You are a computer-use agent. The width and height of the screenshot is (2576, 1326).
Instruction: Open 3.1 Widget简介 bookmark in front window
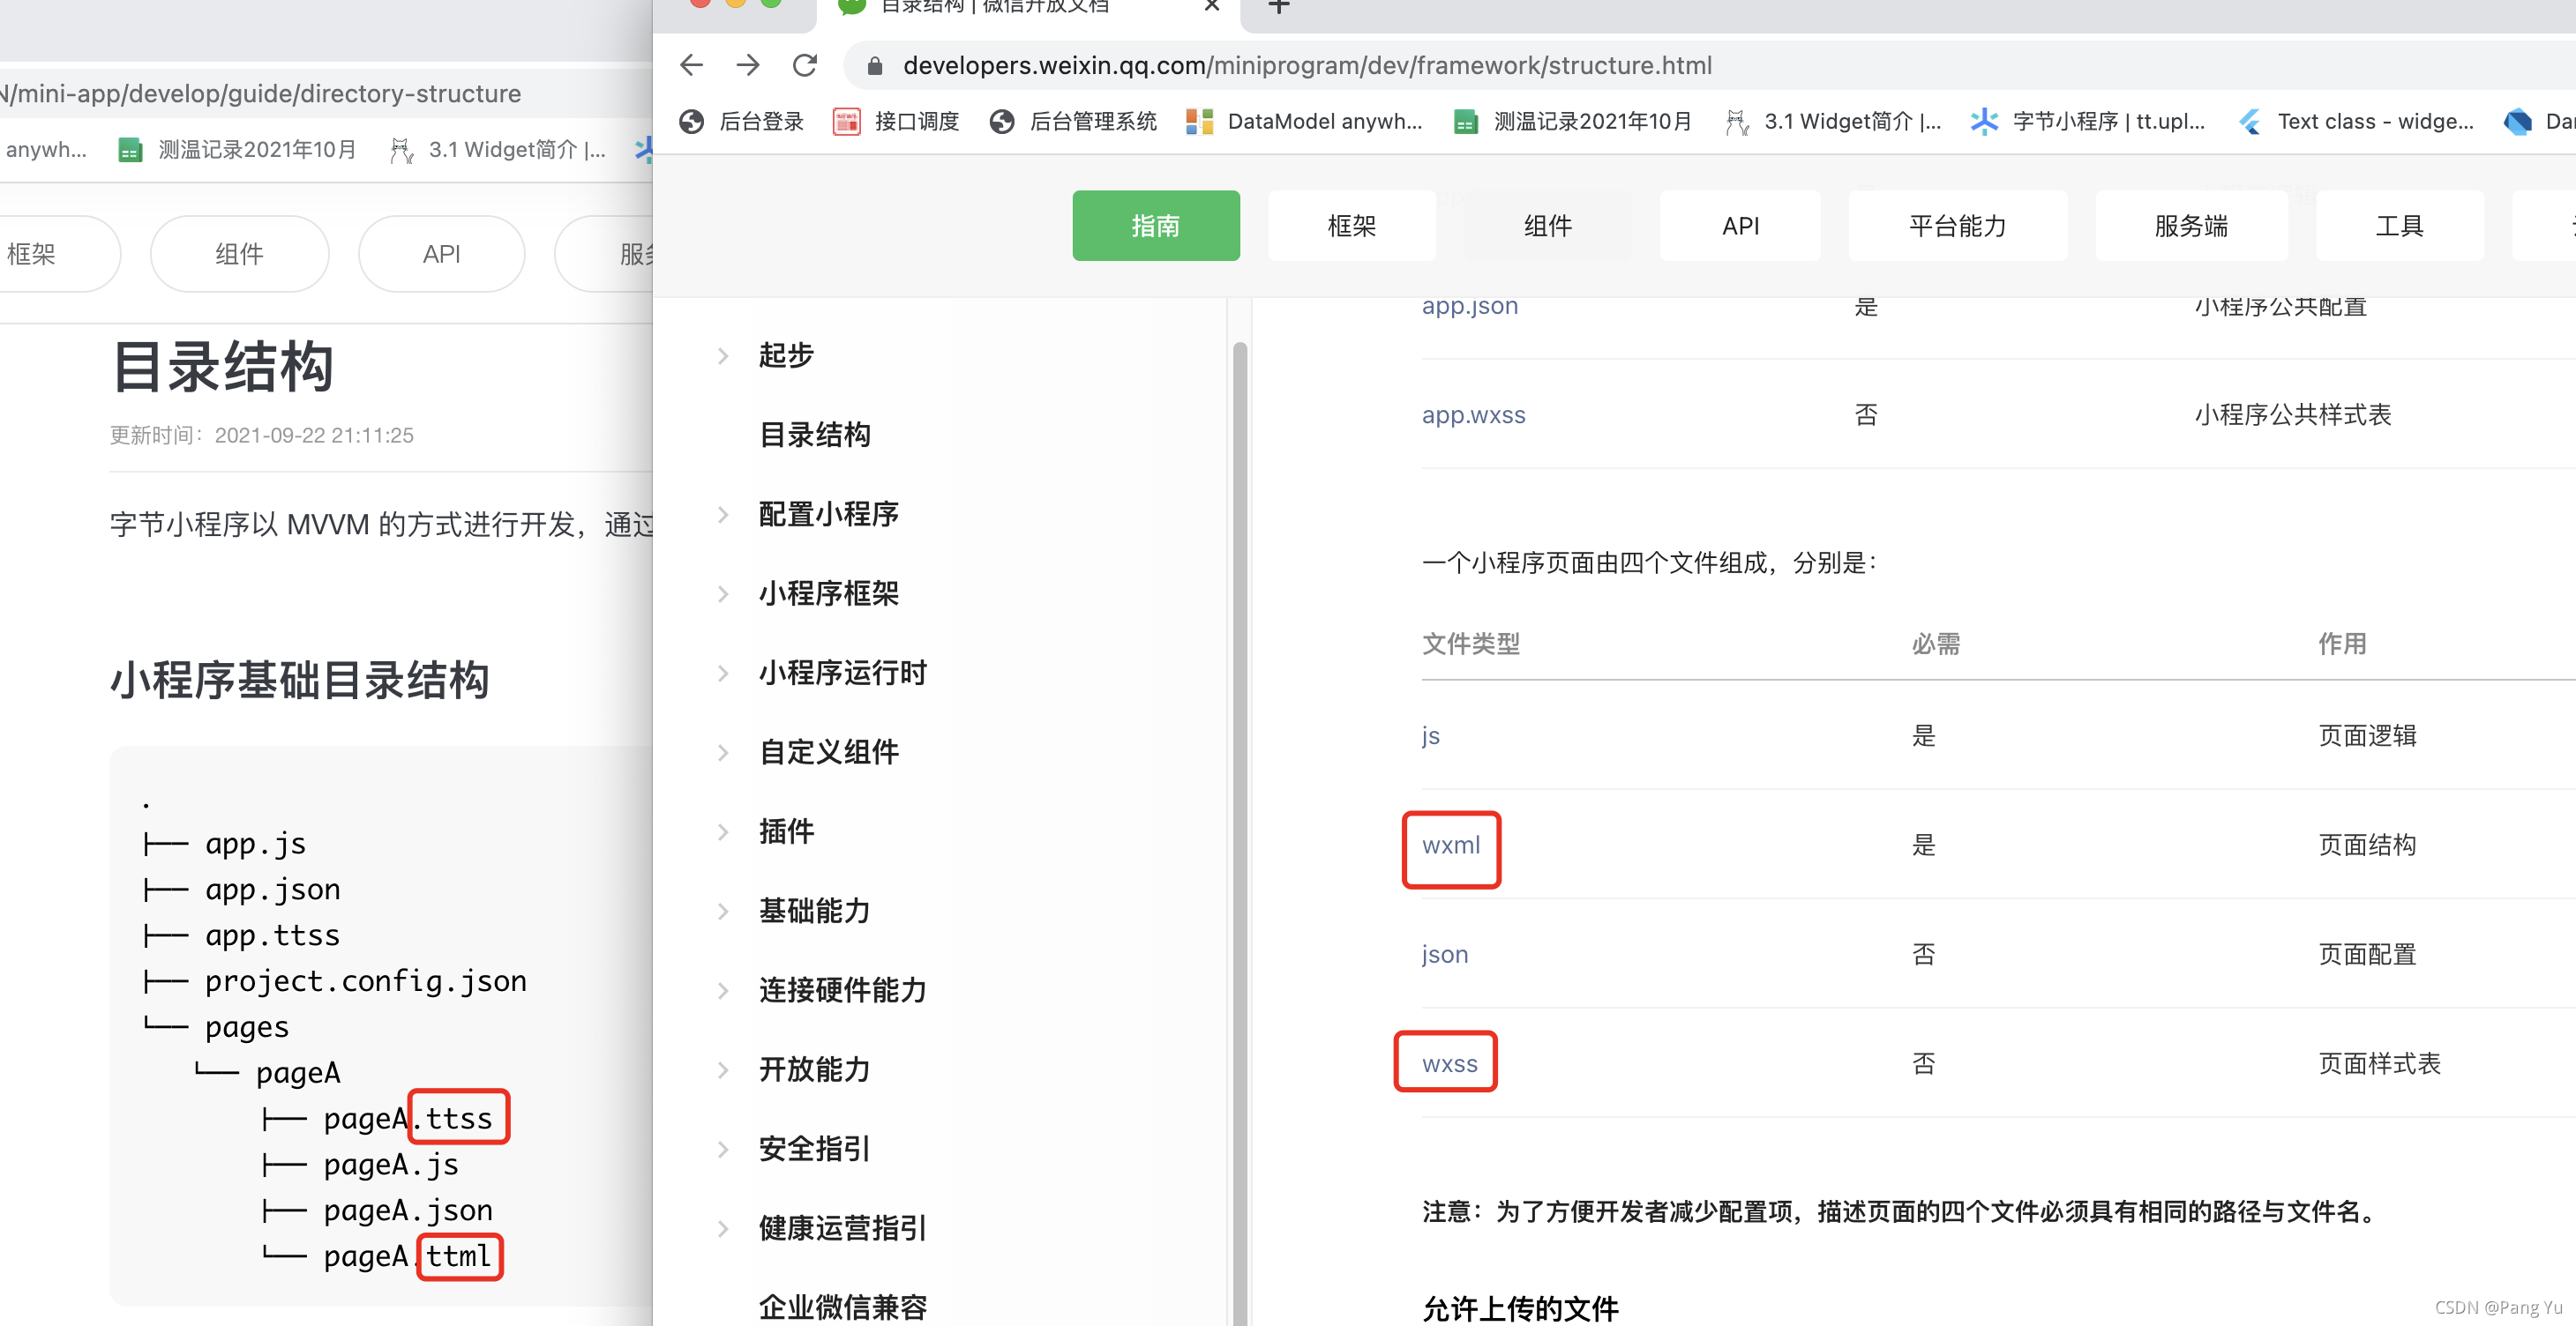coord(1832,122)
